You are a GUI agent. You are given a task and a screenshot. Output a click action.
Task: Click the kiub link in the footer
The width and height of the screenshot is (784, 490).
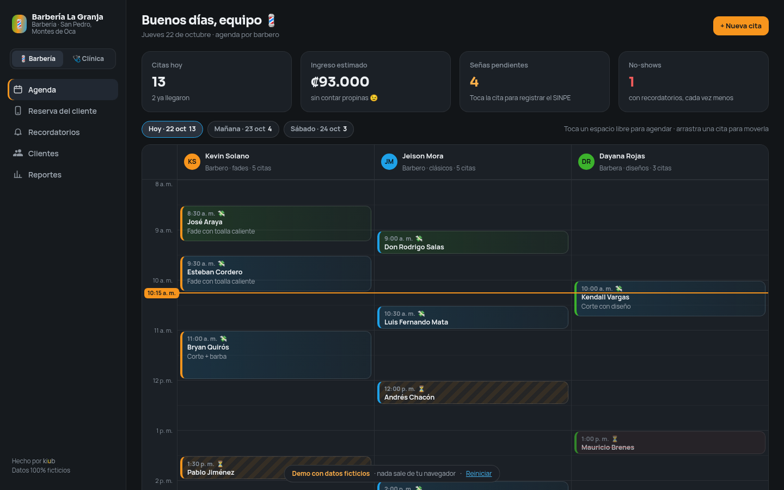point(49,461)
